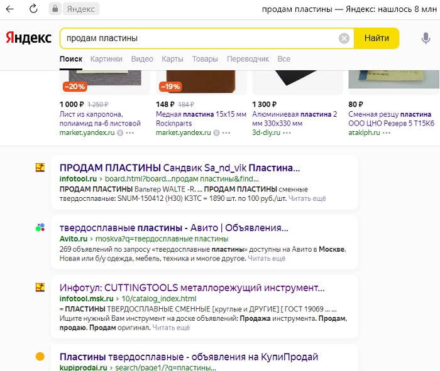Click the 1 000 ₽ price
440x371 pixels.
click(x=72, y=104)
